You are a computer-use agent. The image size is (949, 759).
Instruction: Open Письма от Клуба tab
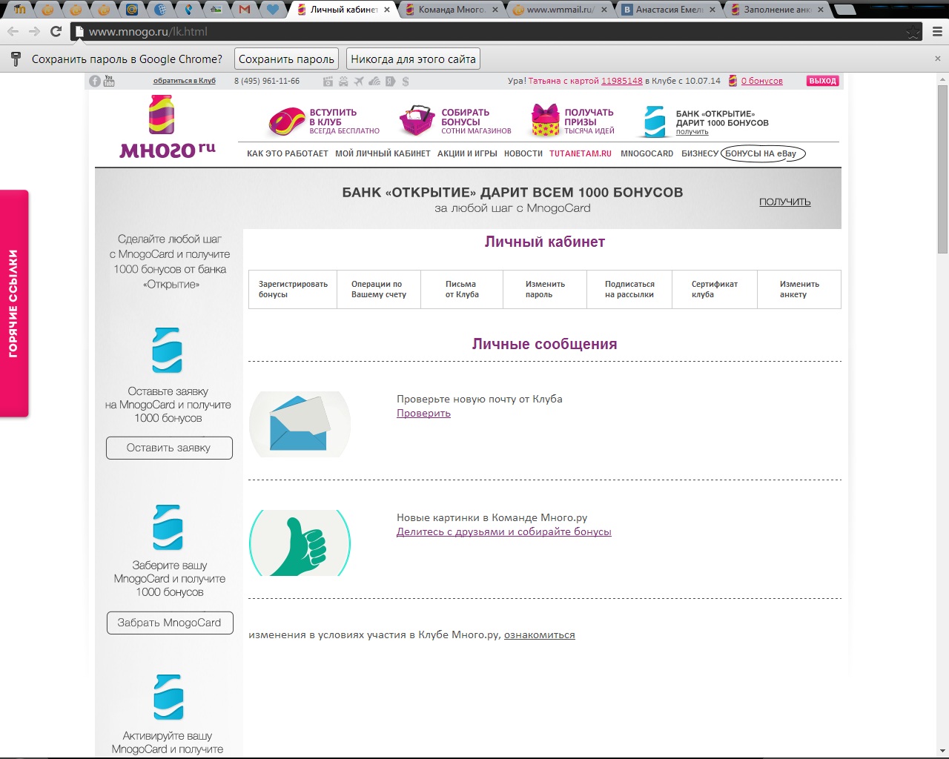coord(462,289)
